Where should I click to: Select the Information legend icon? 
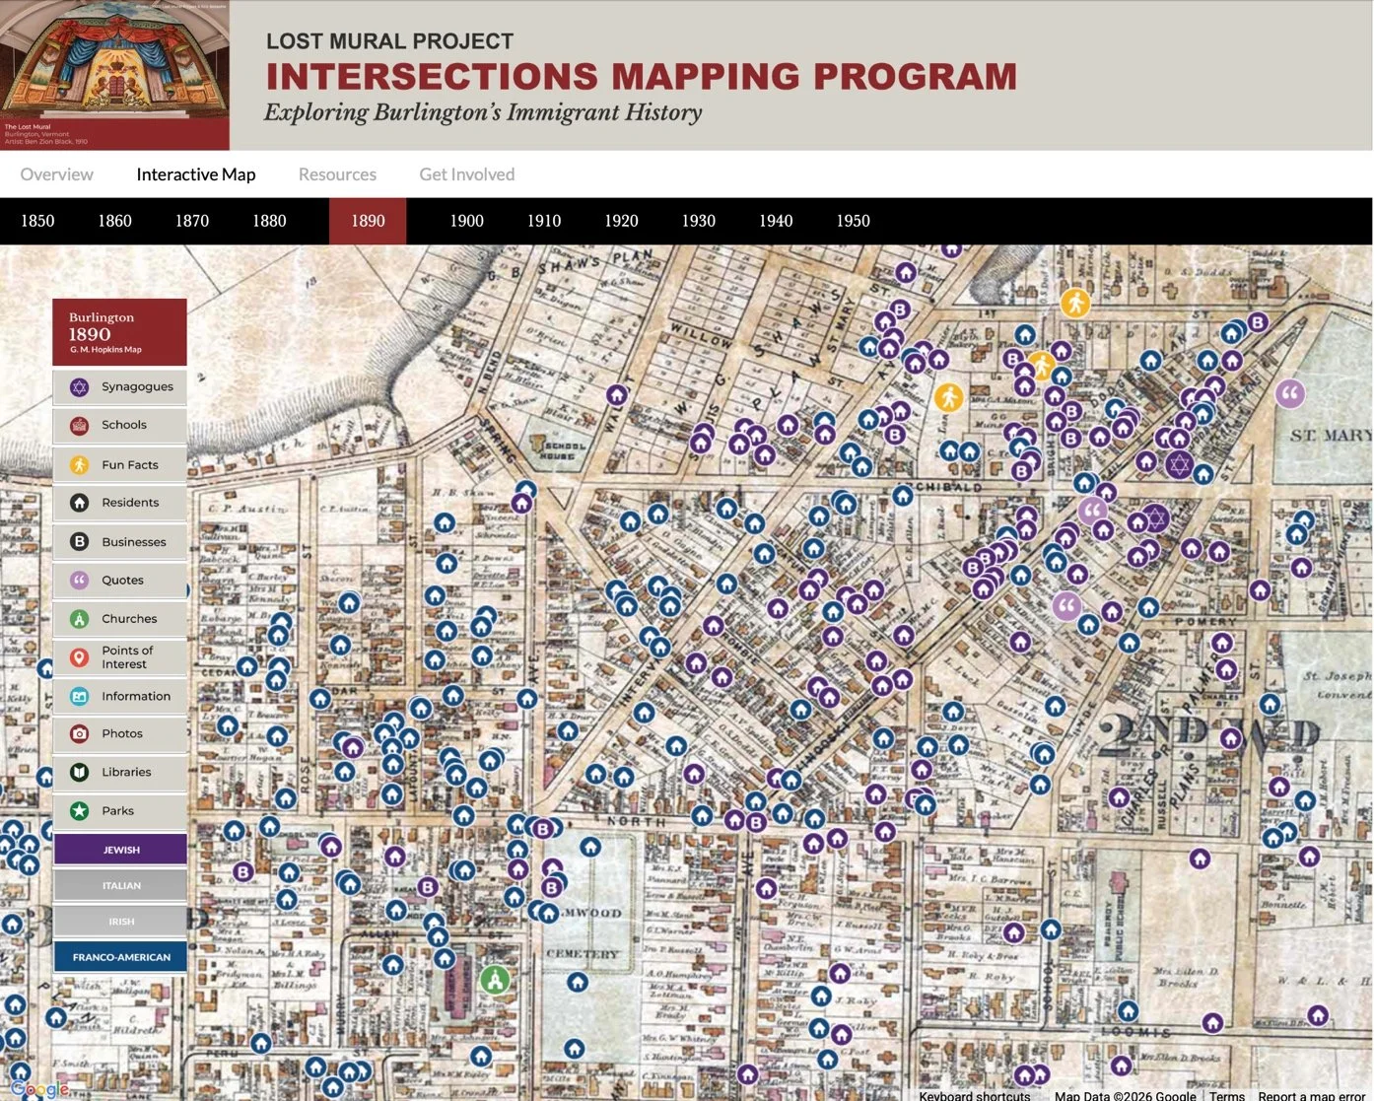coord(80,697)
